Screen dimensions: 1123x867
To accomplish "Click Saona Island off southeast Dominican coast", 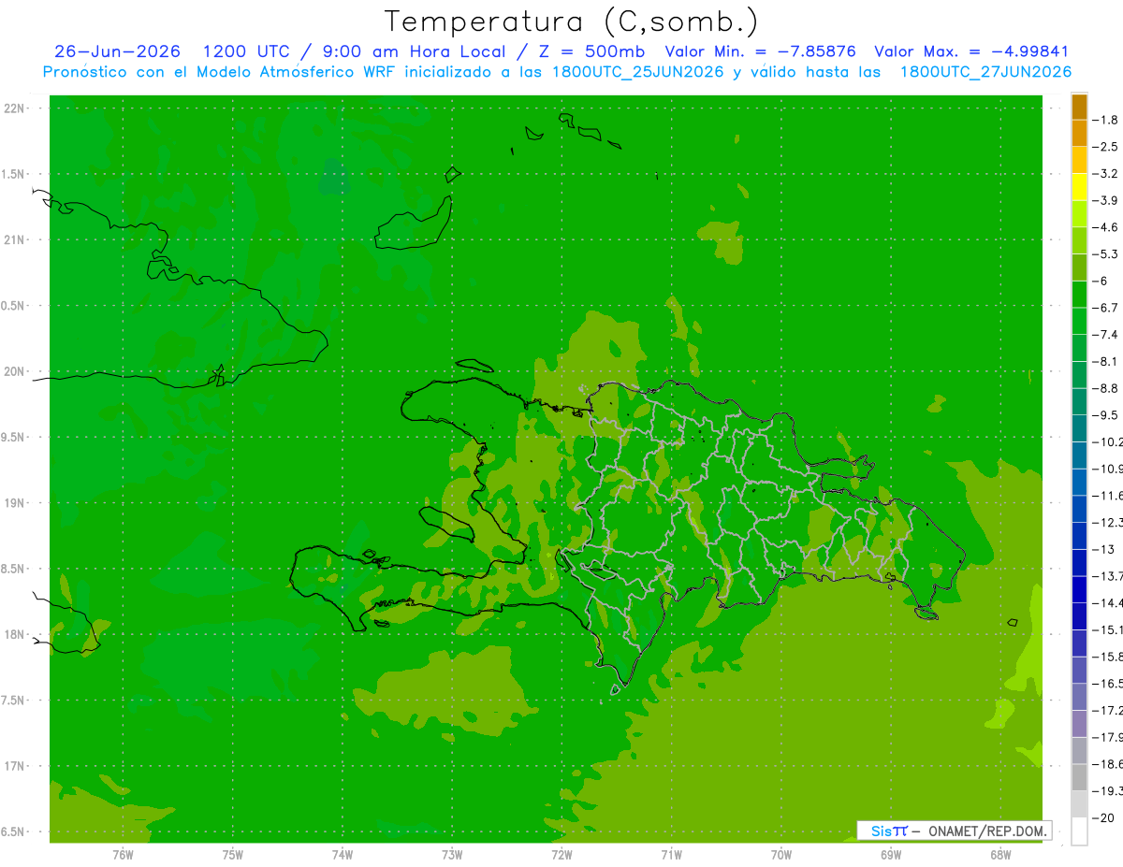I will [x=927, y=614].
